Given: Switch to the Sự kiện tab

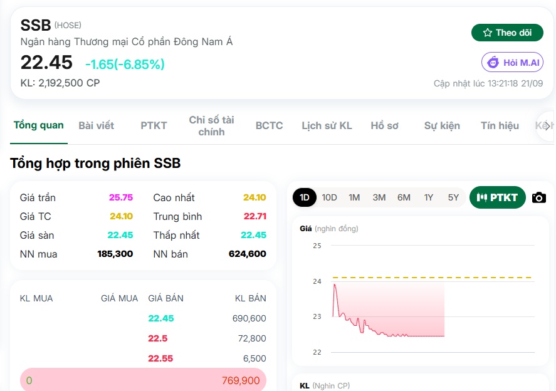Looking at the screenshot, I should point(442,125).
